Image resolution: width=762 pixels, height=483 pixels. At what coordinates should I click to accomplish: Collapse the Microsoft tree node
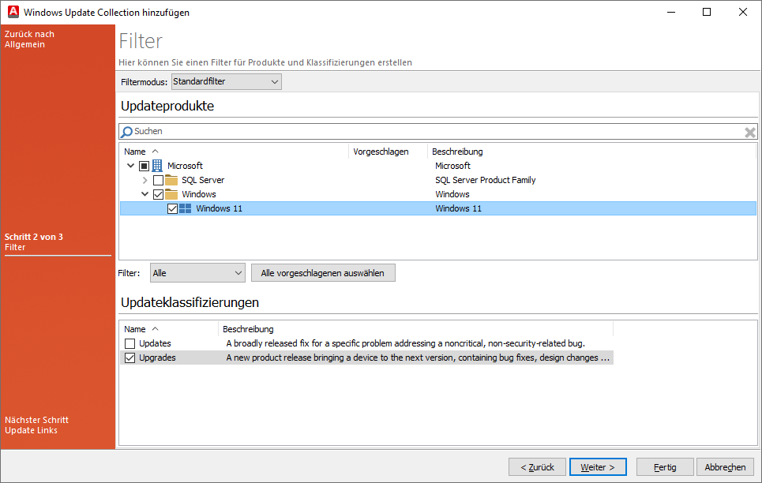130,166
